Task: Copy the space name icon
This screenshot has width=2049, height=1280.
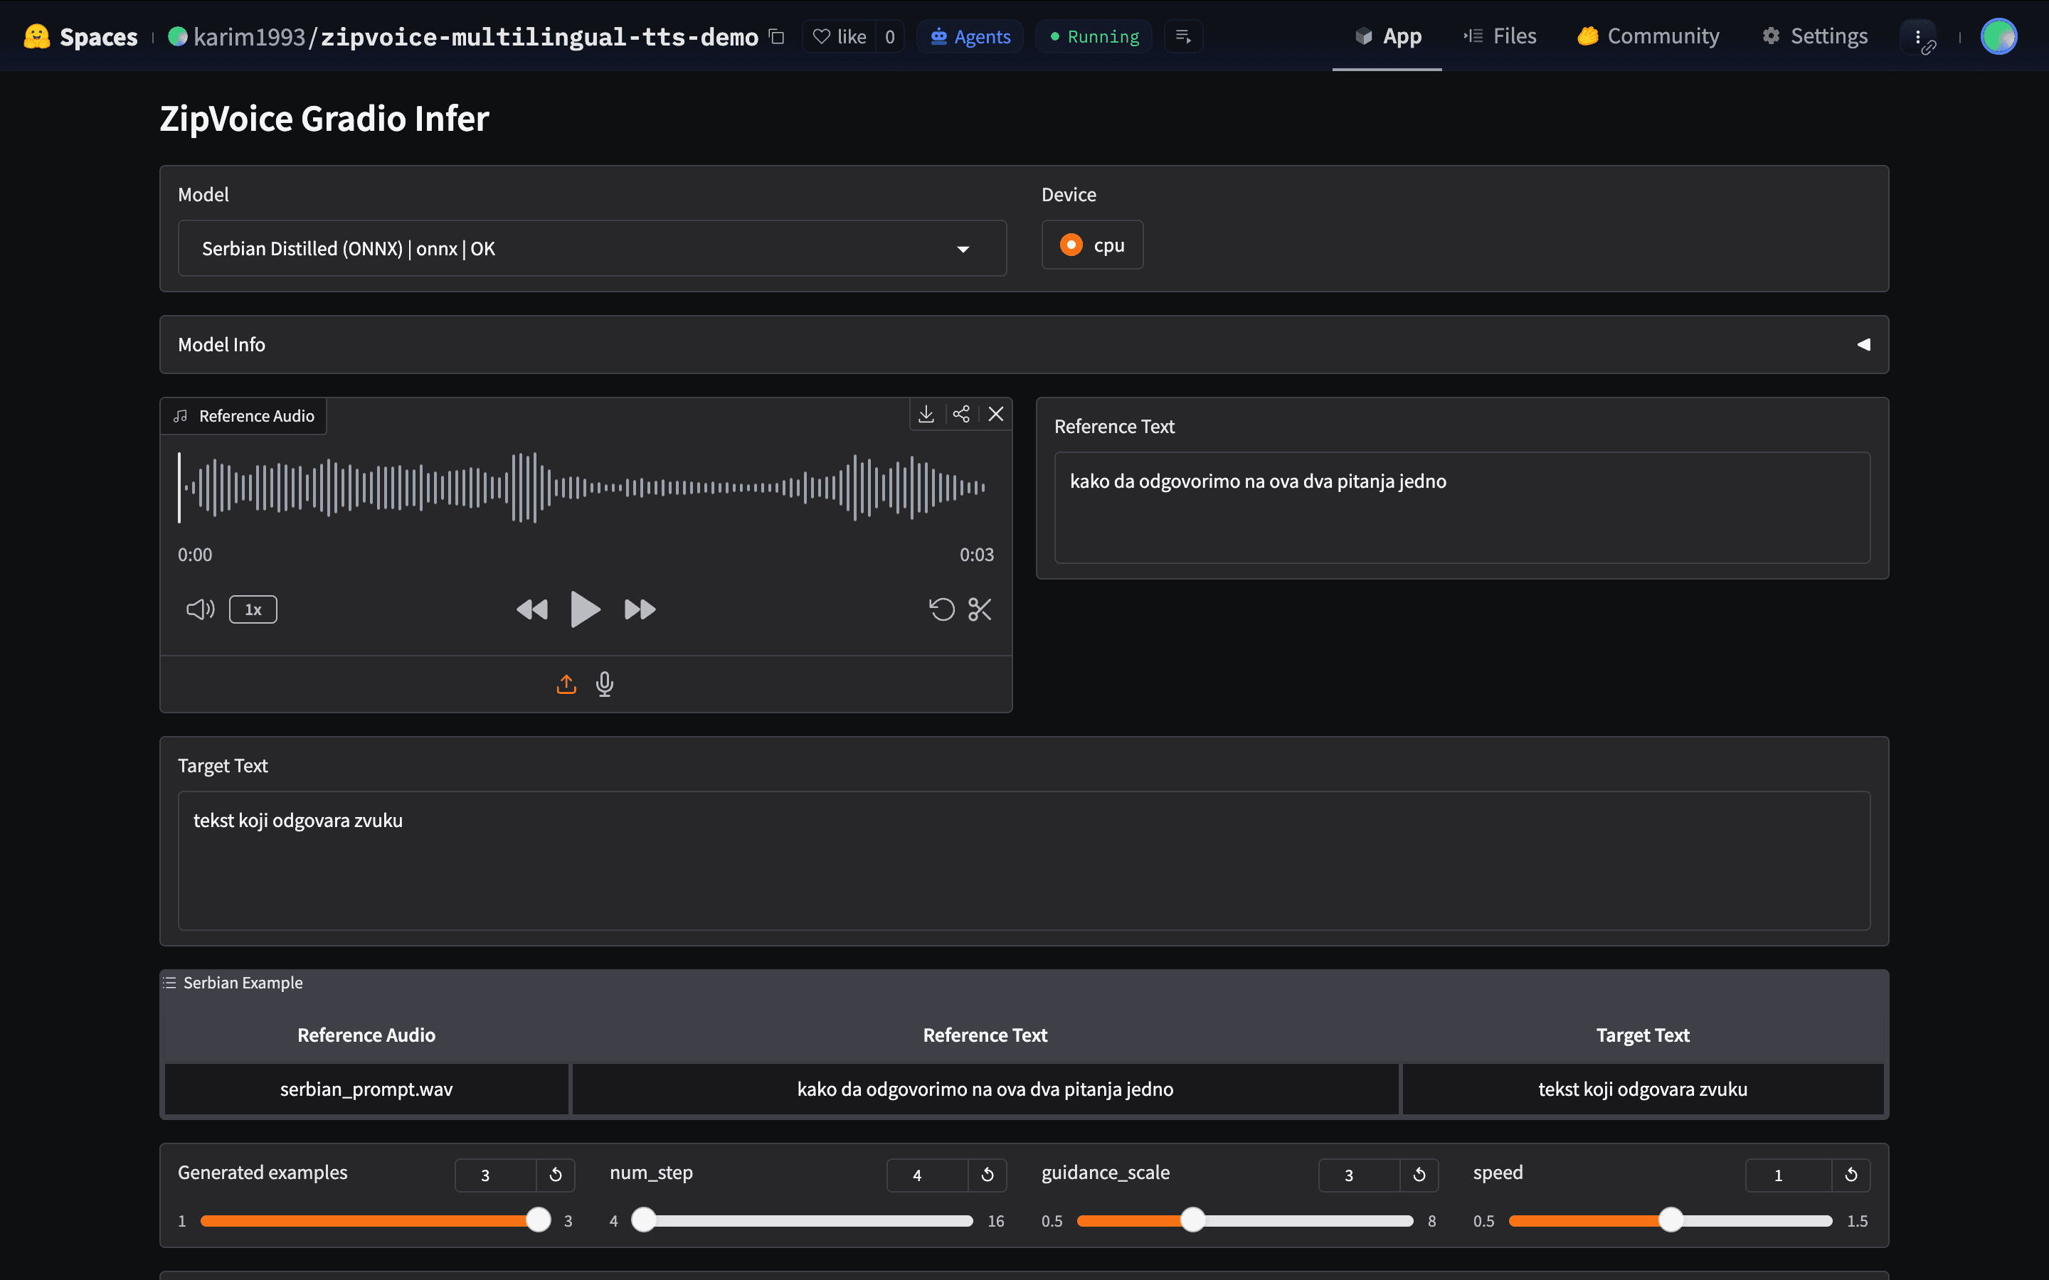Action: tap(776, 36)
